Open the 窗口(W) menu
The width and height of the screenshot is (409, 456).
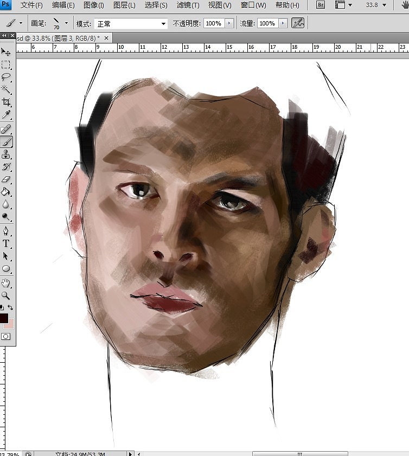coord(253,5)
